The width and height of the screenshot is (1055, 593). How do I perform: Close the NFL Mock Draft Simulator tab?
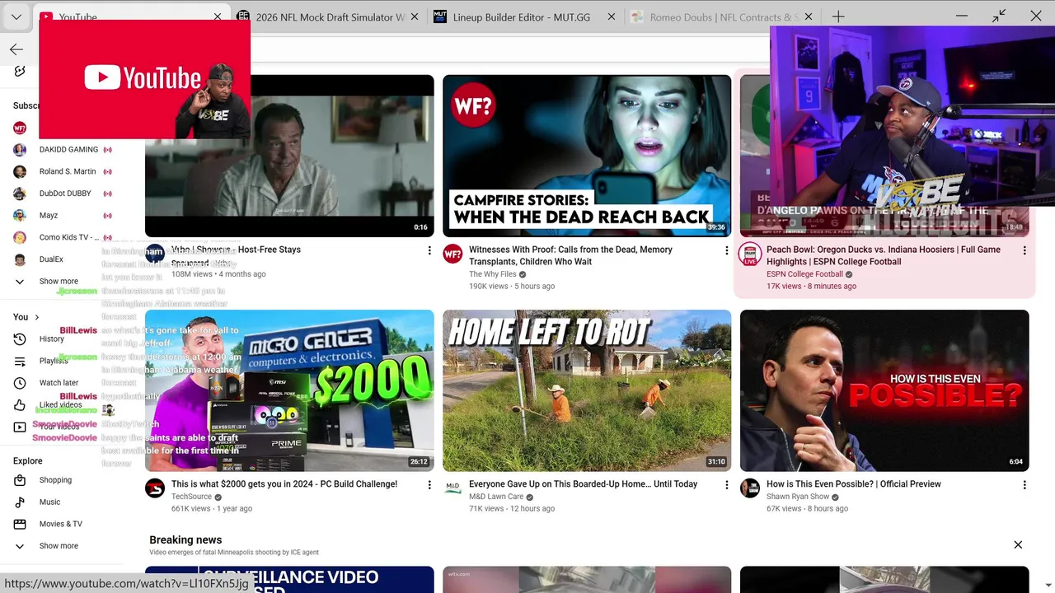pos(414,16)
